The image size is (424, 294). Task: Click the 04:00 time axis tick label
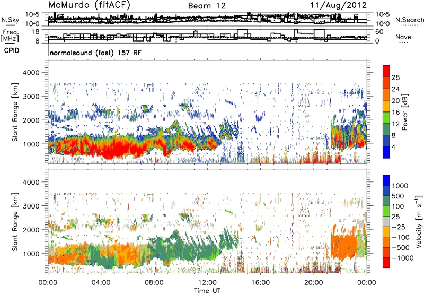pos(101,283)
